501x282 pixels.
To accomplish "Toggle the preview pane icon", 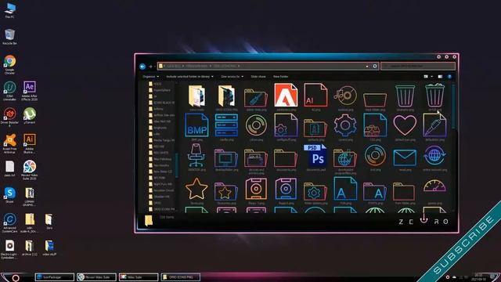I will coord(440,77).
